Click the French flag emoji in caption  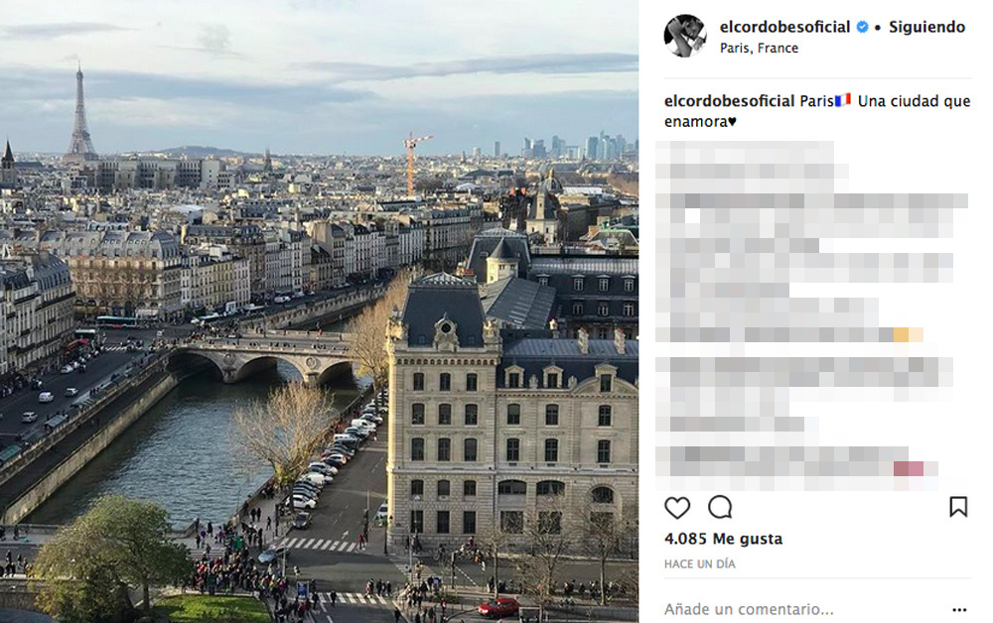click(843, 100)
